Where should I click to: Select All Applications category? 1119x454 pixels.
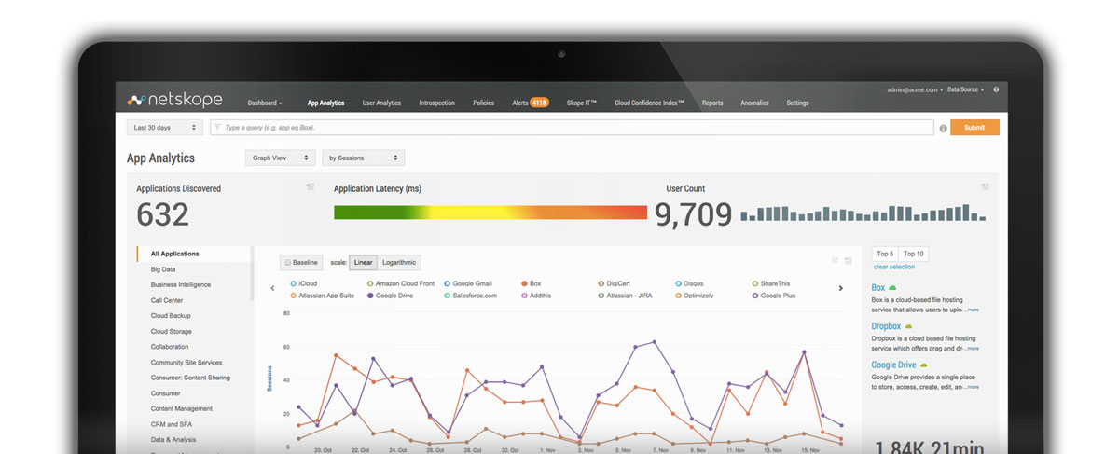pyautogui.click(x=194, y=254)
